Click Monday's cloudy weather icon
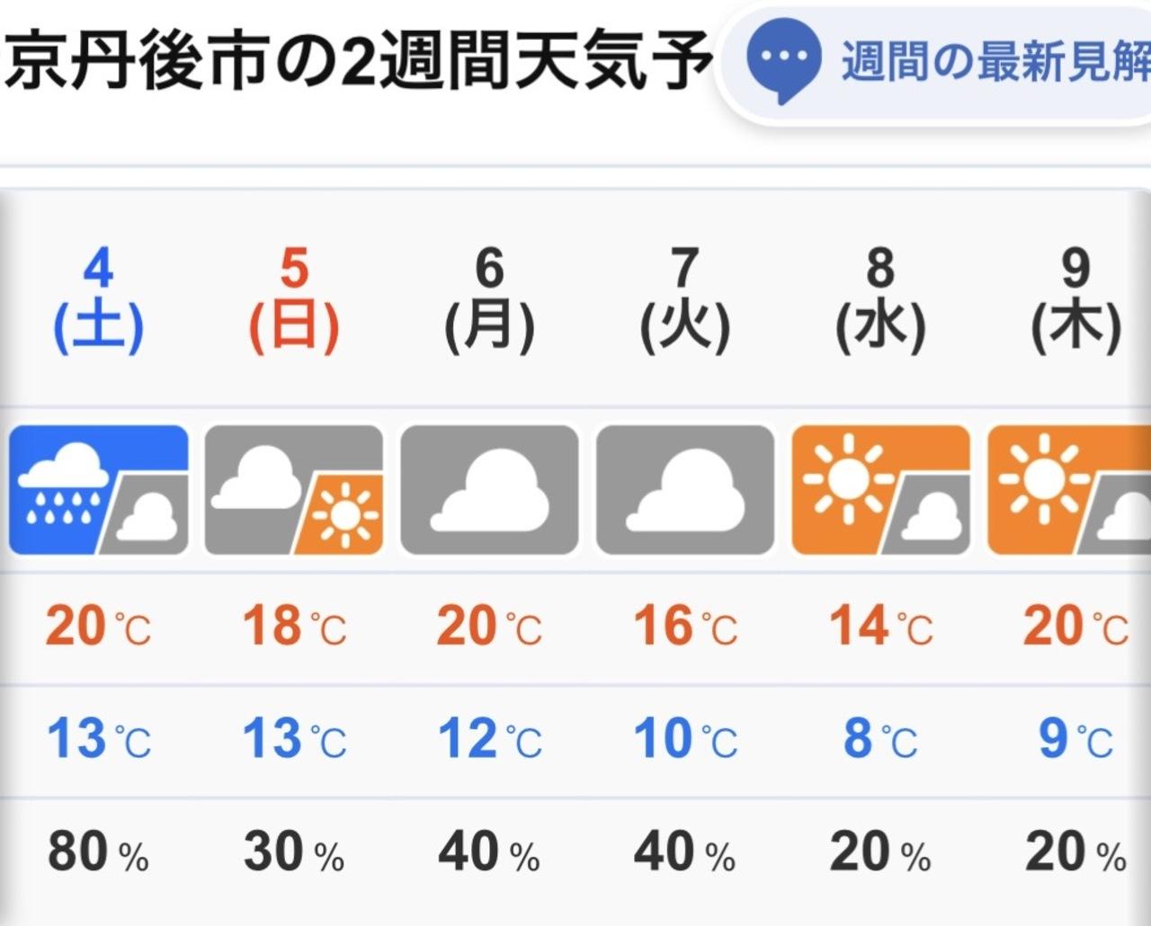The image size is (1151, 926). pyautogui.click(x=489, y=490)
